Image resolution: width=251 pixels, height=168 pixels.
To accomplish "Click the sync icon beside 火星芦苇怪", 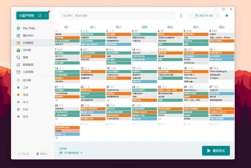I will 40,16.
